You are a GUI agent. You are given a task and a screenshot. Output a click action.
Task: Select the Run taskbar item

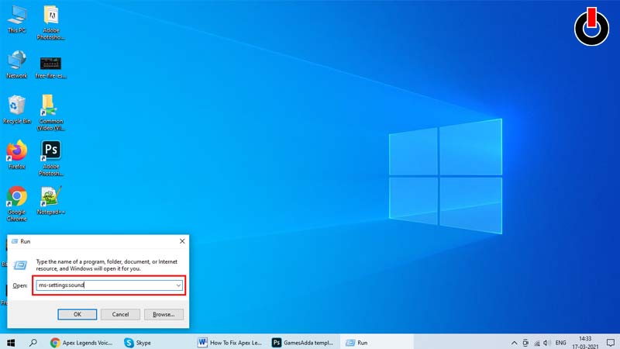coord(377,342)
